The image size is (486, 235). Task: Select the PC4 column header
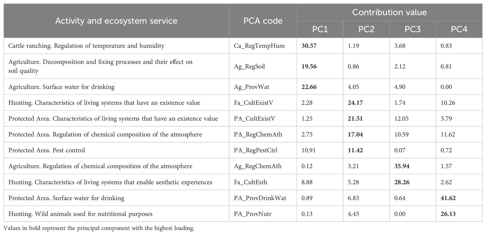(459, 29)
